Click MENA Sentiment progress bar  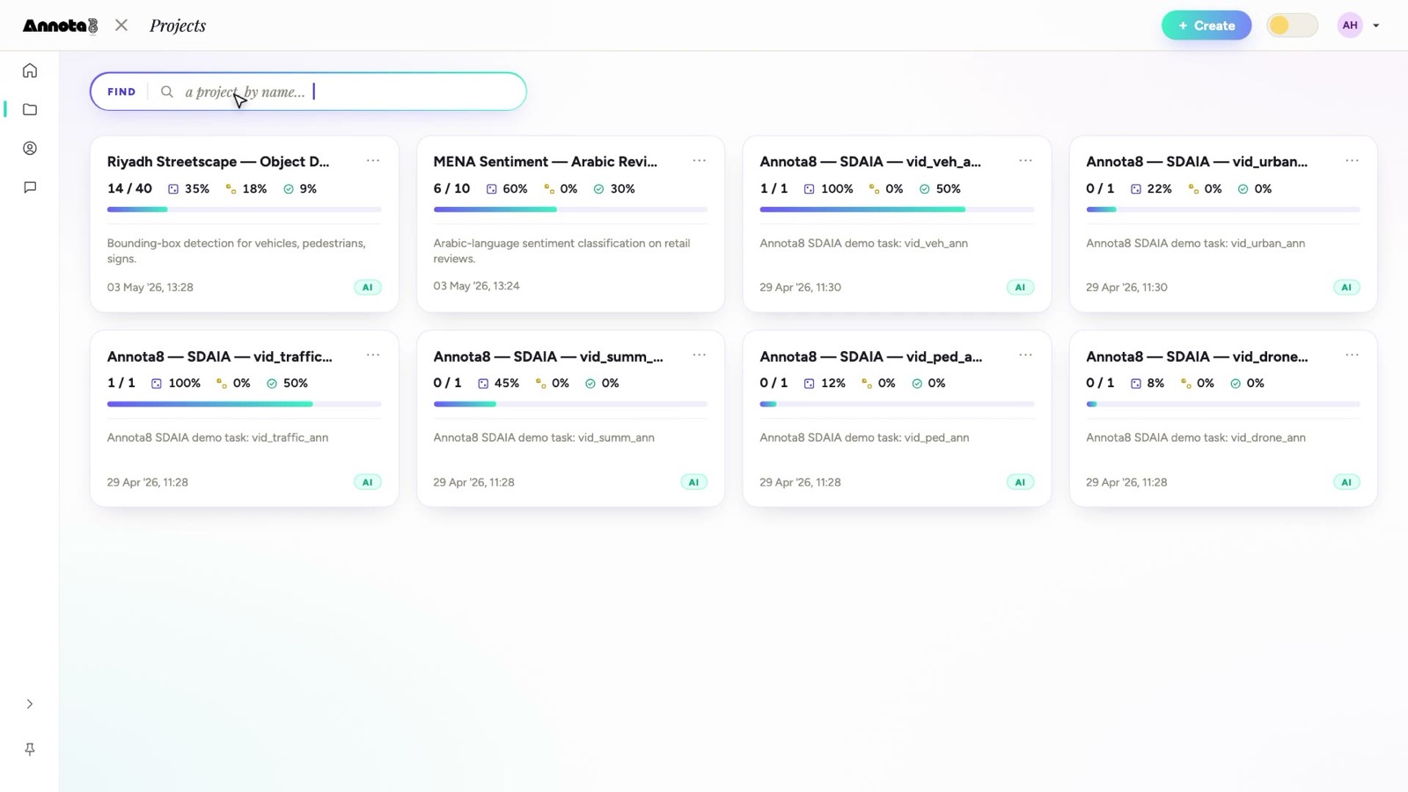tap(570, 209)
